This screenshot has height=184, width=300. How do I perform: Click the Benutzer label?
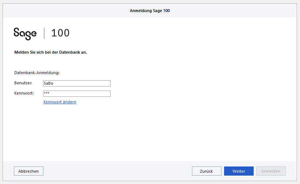point(23,83)
